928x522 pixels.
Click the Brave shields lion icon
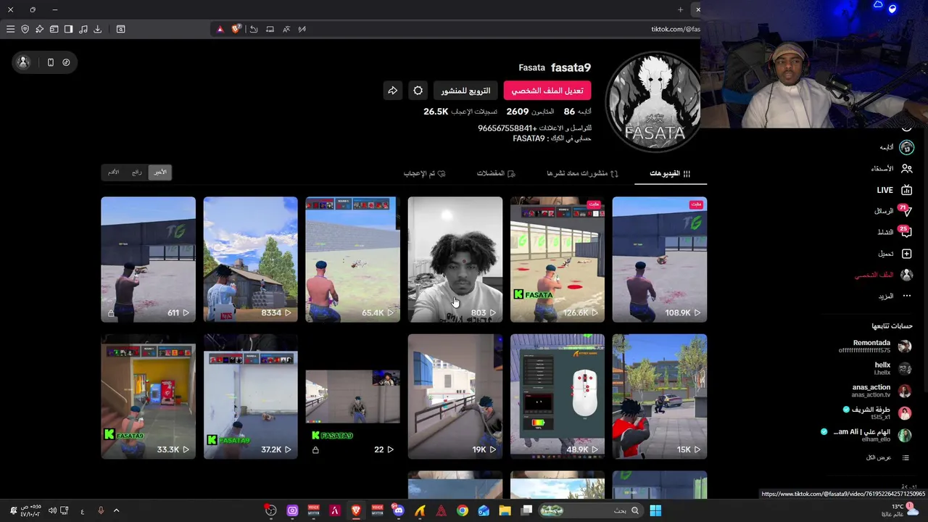236,29
